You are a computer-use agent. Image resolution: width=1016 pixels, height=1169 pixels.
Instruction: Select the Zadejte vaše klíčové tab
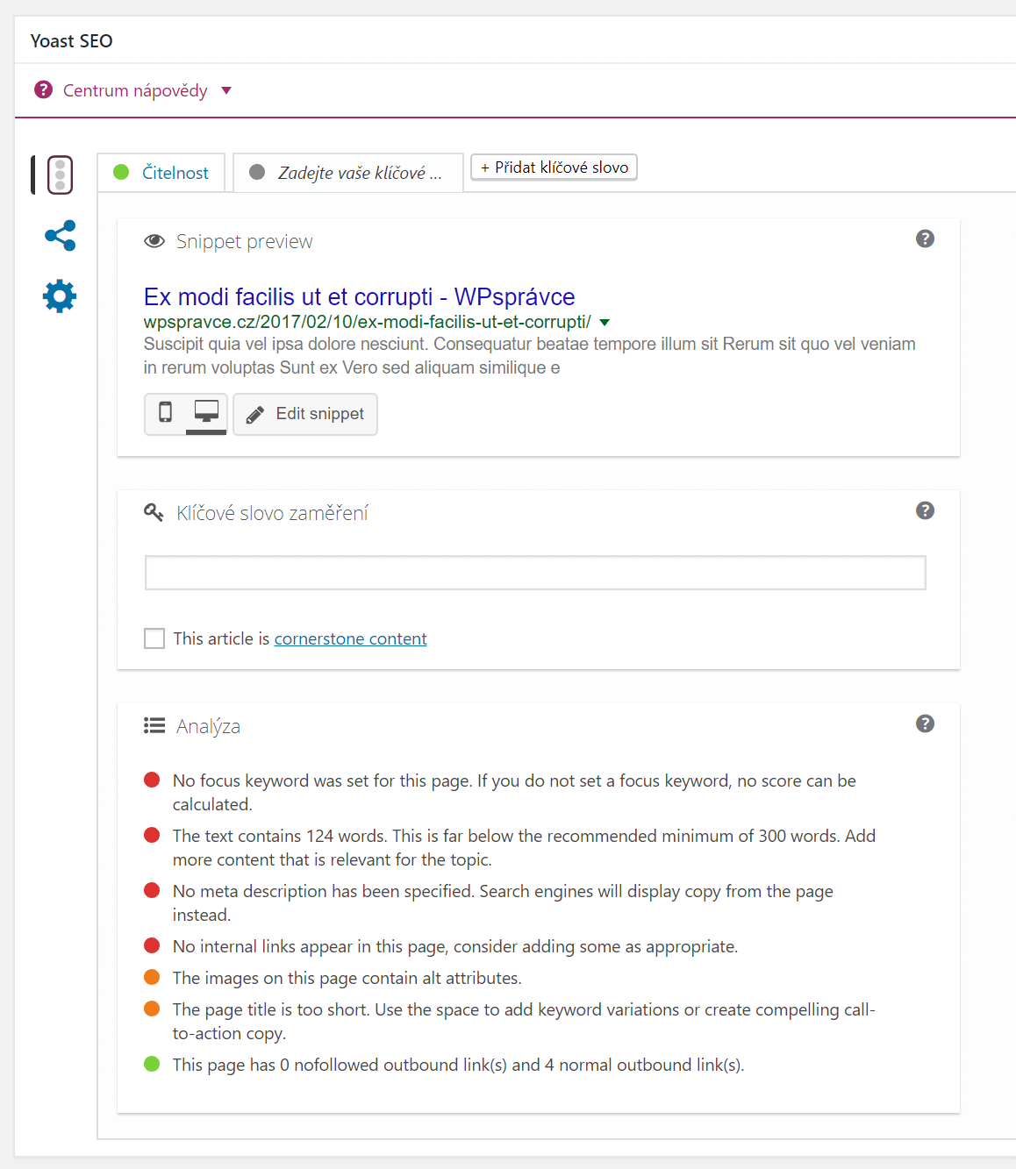[347, 173]
